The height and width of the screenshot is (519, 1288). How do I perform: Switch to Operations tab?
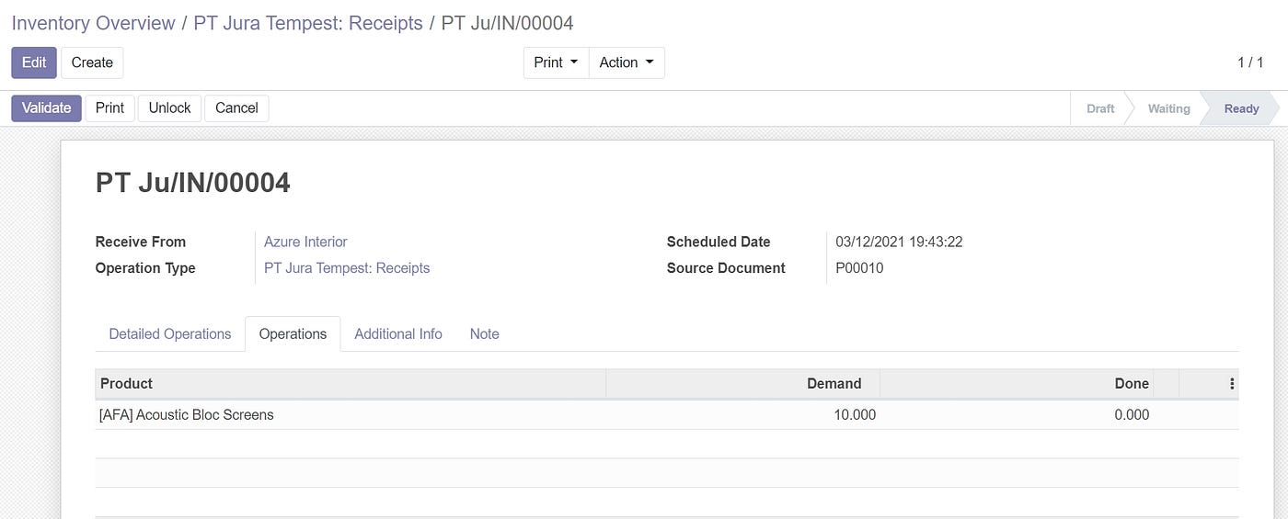pyautogui.click(x=293, y=333)
